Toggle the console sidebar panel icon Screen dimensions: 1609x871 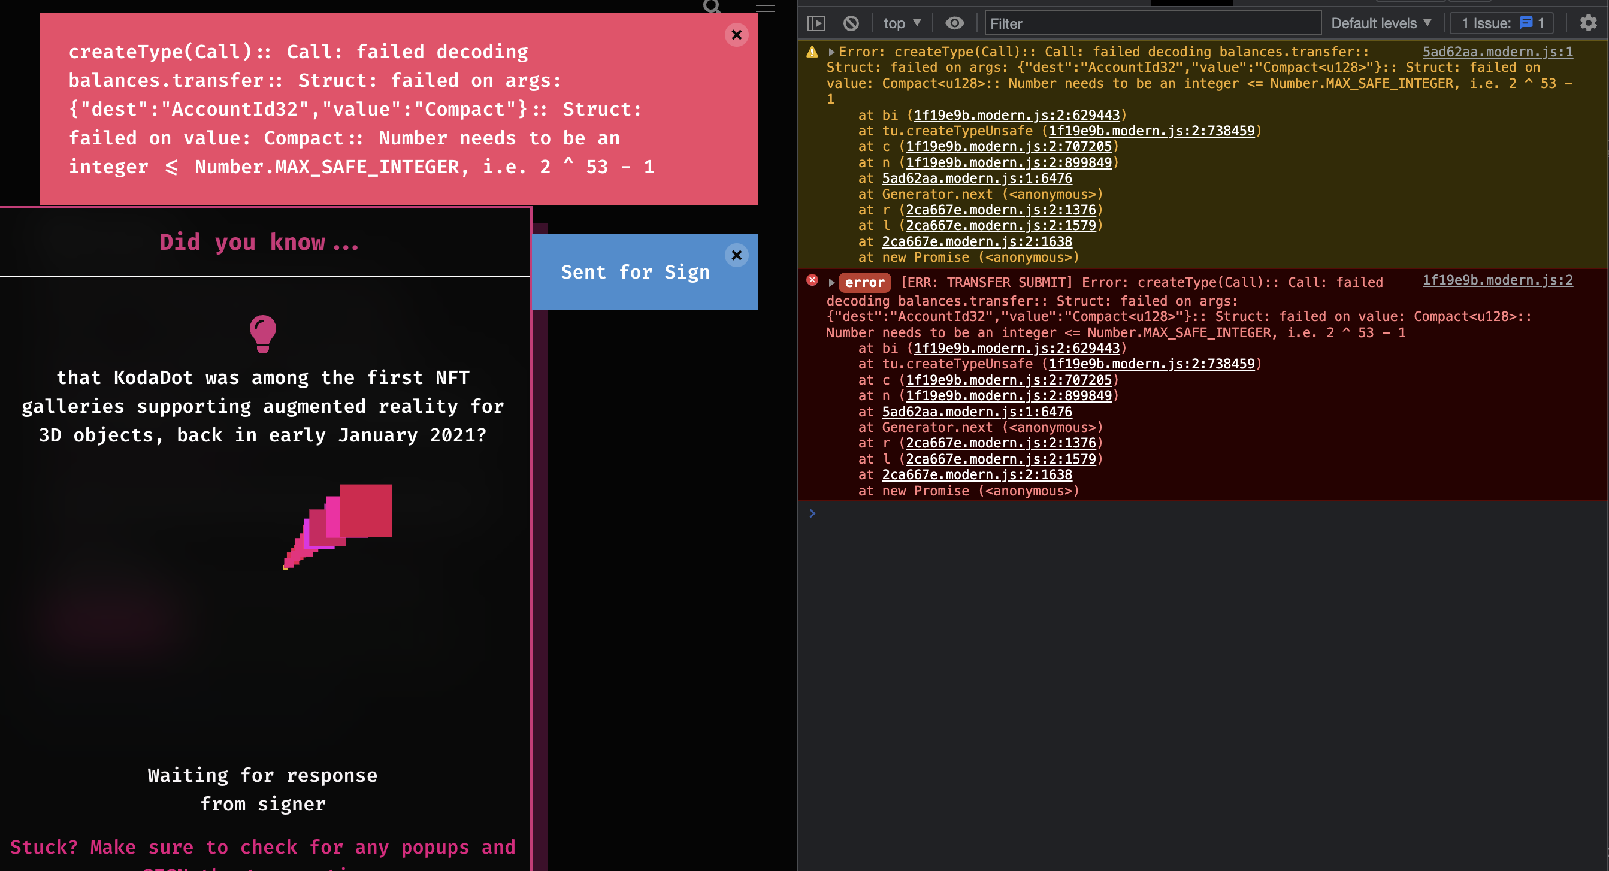point(816,24)
